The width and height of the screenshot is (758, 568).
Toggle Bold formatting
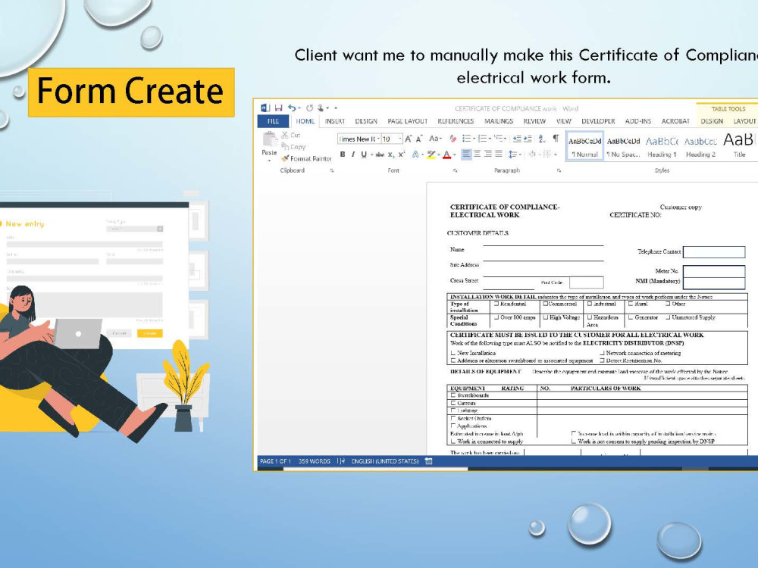point(343,154)
